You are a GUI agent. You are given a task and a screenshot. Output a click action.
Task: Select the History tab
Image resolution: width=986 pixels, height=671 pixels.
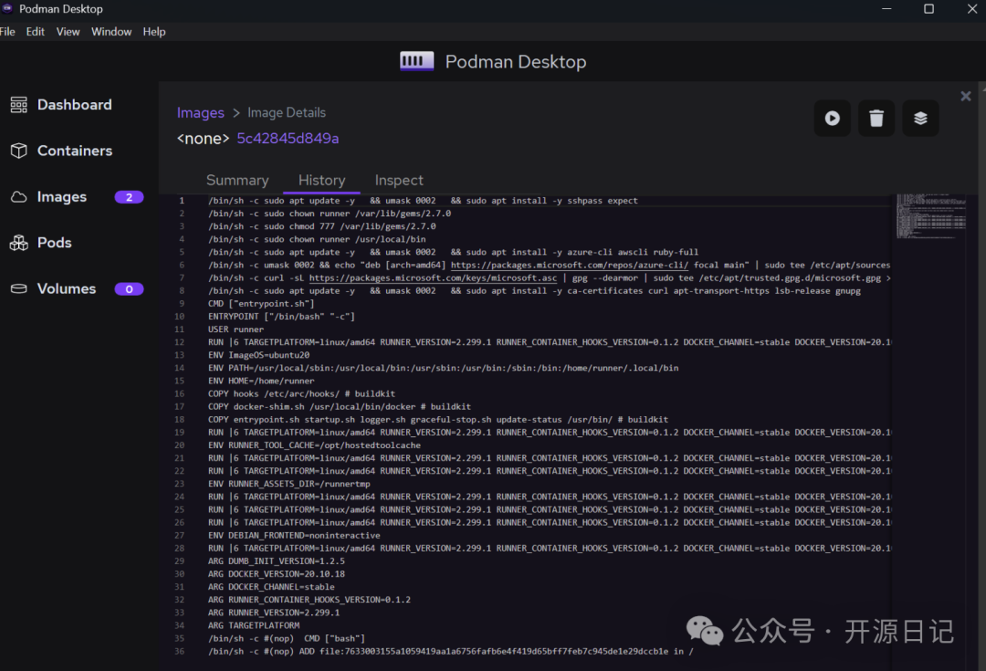click(321, 180)
